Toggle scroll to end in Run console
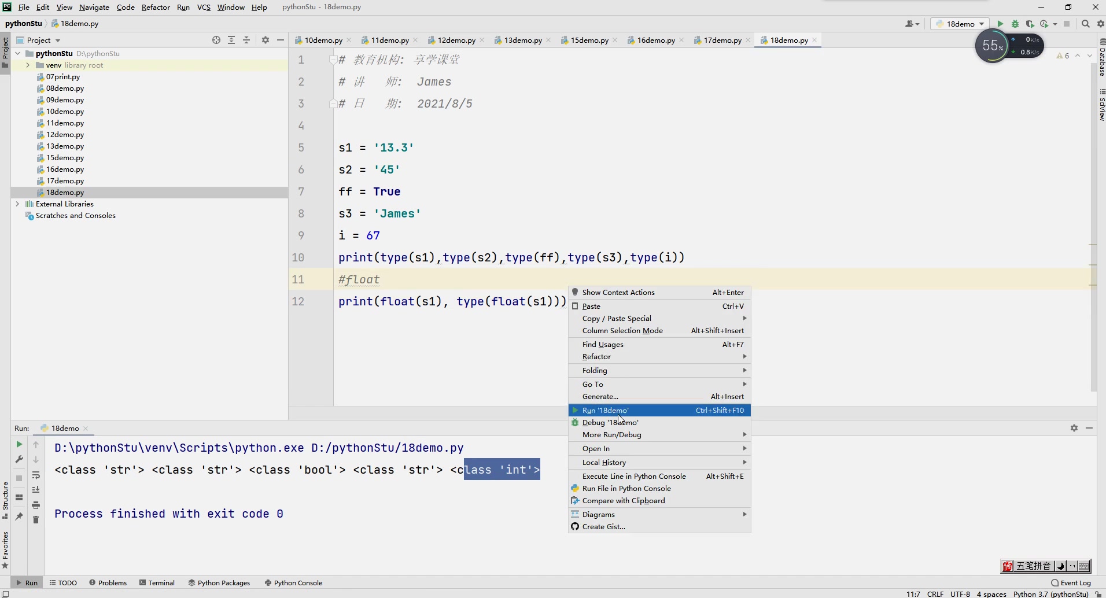 (x=36, y=490)
